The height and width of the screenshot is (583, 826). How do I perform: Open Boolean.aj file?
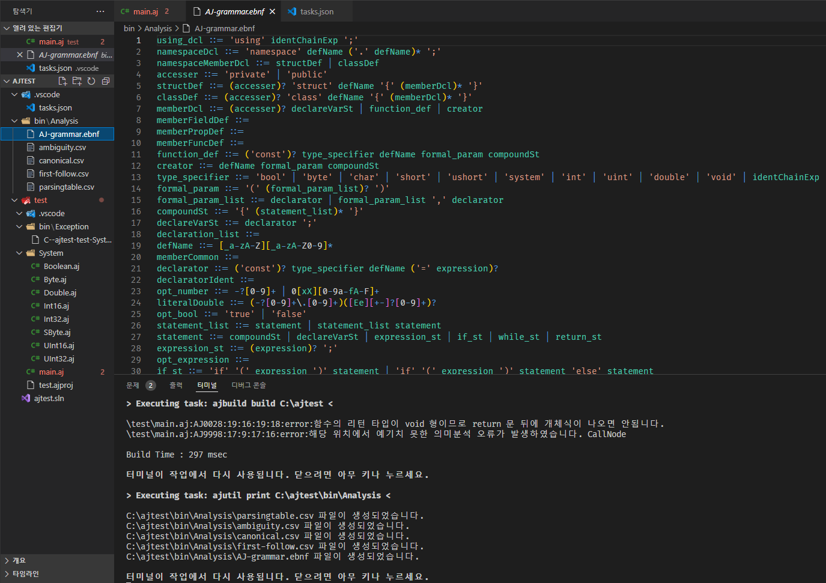(x=57, y=266)
